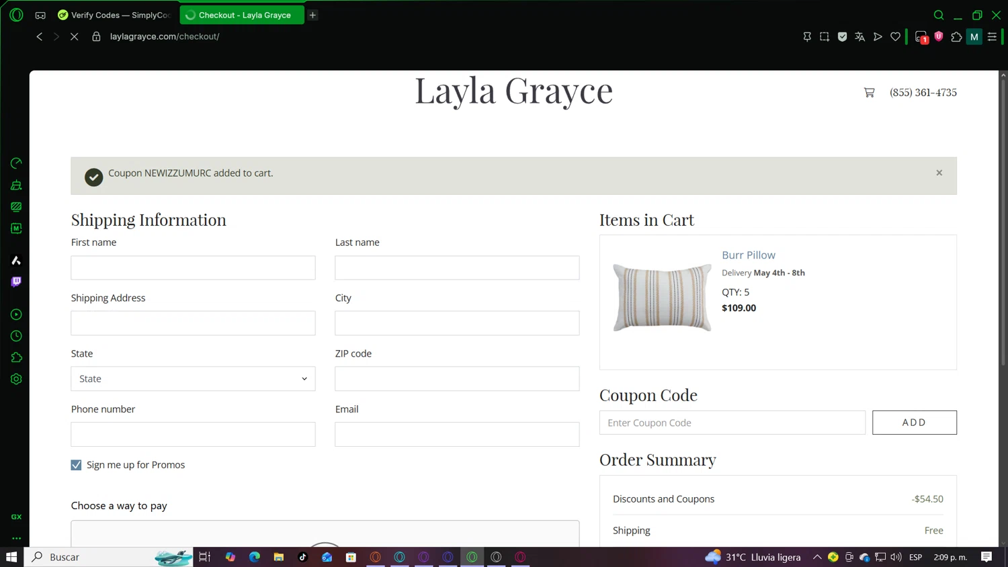
Task: Uncheck Sign me up for Promos
Action: (76, 465)
